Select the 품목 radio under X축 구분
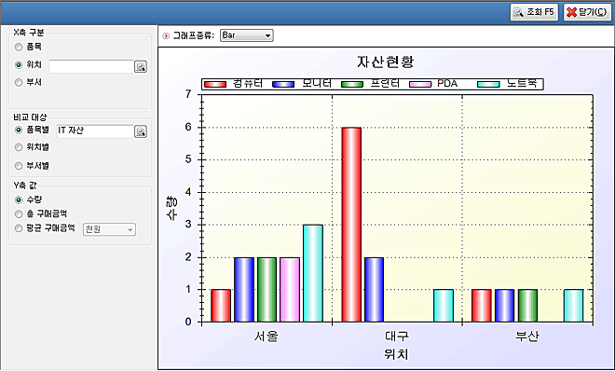Image resolution: width=615 pixels, height=371 pixels. pos(19,47)
